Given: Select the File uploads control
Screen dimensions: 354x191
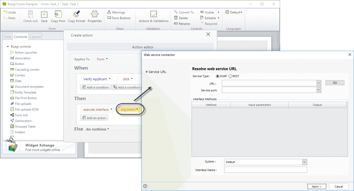Looking at the screenshot, I should pyautogui.click(x=21, y=104).
